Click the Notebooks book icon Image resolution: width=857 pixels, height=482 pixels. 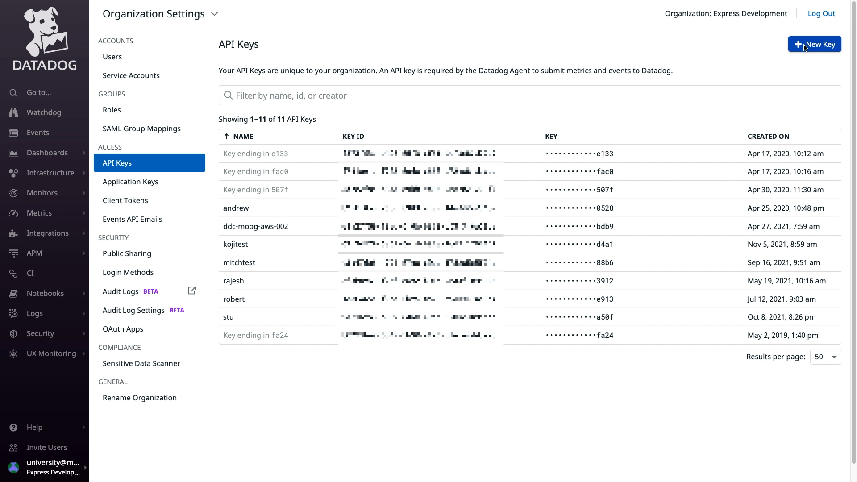[x=13, y=294]
